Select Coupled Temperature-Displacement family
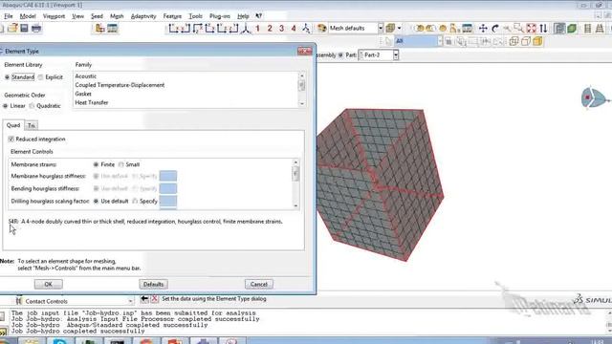Image resolution: width=612 pixels, height=344 pixels. click(x=120, y=85)
